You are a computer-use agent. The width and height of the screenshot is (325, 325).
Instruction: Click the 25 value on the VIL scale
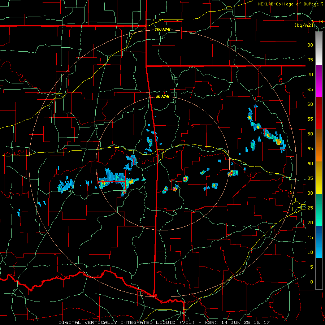pyautogui.click(x=310, y=208)
